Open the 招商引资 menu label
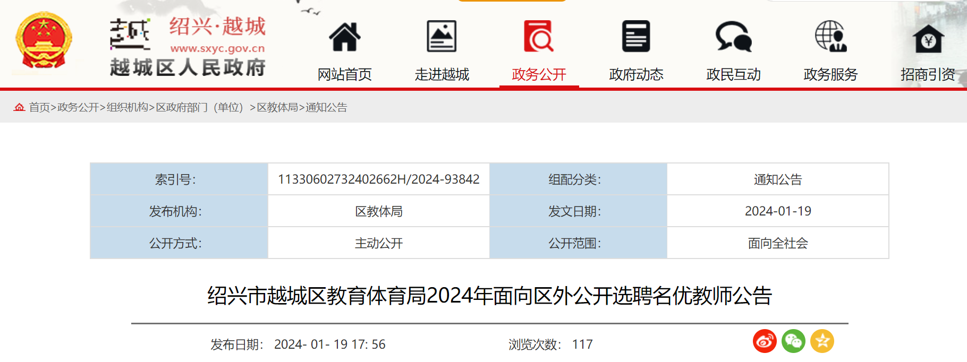The height and width of the screenshot is (362, 967). [x=928, y=74]
